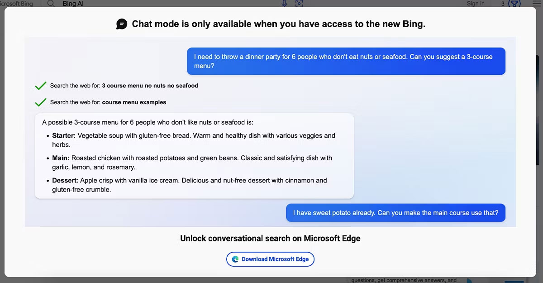The image size is (543, 283).
Task: Click green checkmark beside 'course menu examples'
Action: pos(41,102)
